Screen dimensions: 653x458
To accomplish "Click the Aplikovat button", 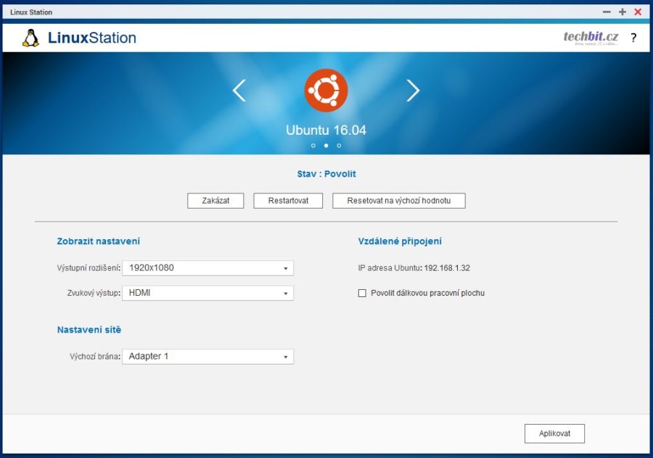I will 554,433.
